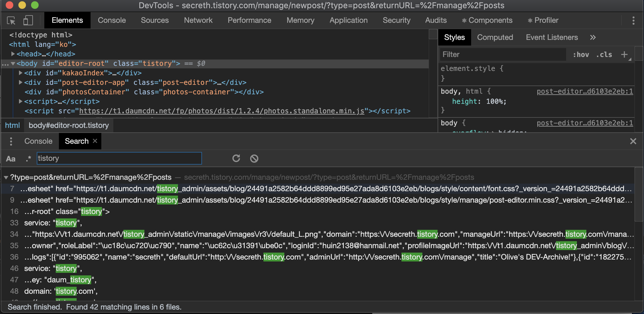Open the Performance panel tab

(x=249, y=20)
